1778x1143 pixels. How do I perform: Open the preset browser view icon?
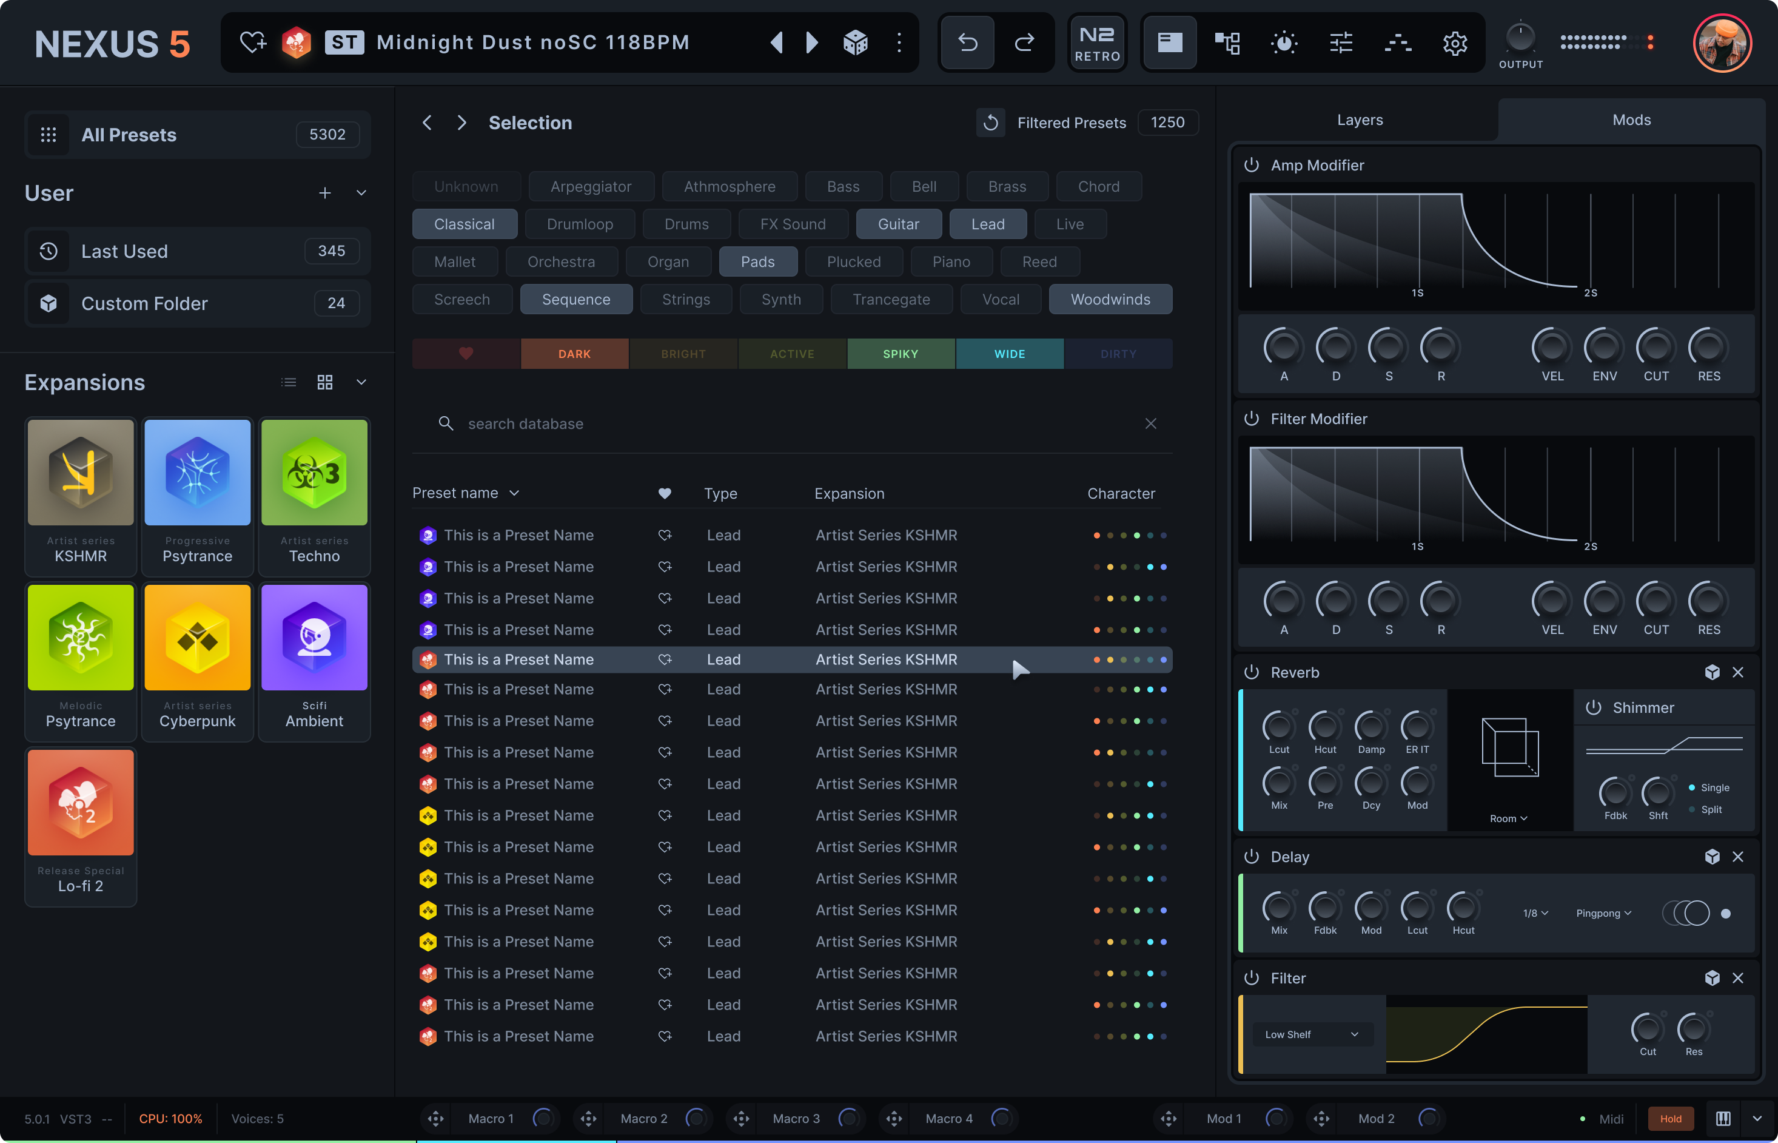(1170, 42)
